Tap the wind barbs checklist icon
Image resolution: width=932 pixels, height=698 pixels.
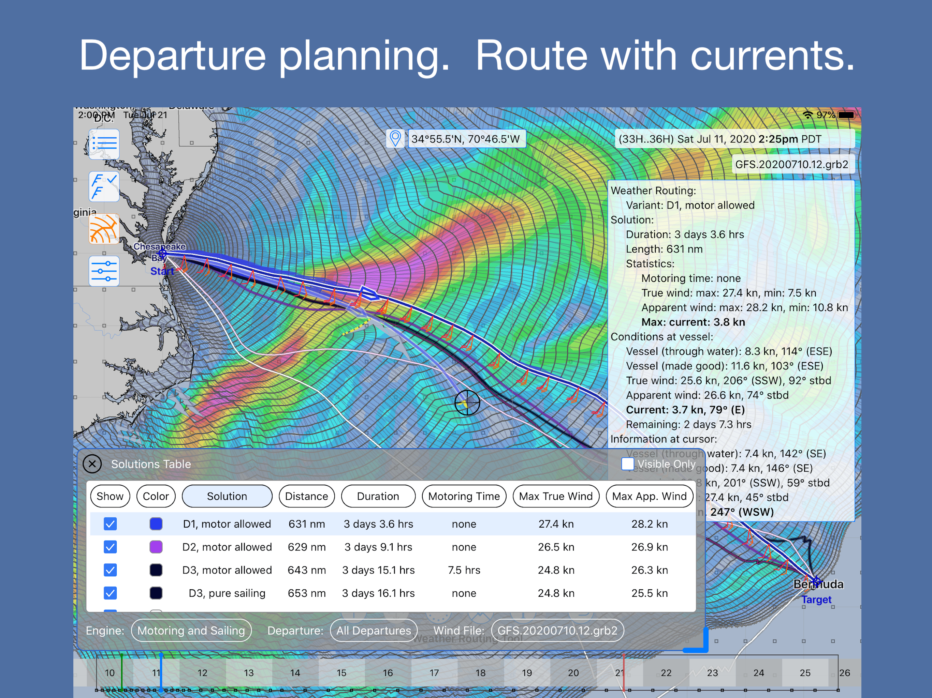coord(104,186)
